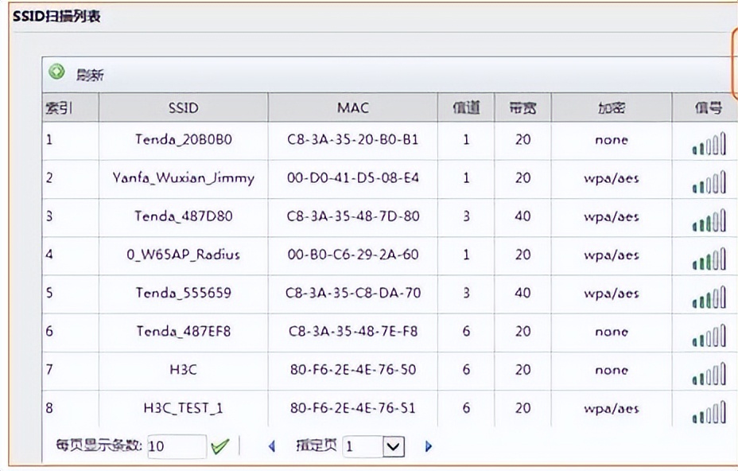Click the green refresh icon
Image resolution: width=738 pixels, height=471 pixels.
pyautogui.click(x=56, y=73)
